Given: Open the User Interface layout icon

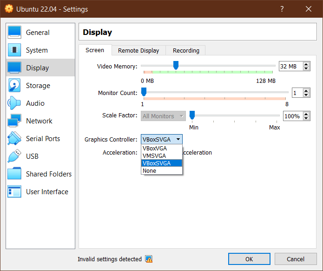Looking at the screenshot, I should [x=14, y=191].
